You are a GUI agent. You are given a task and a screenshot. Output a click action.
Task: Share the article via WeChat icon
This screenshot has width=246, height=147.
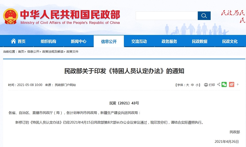coord(224,85)
